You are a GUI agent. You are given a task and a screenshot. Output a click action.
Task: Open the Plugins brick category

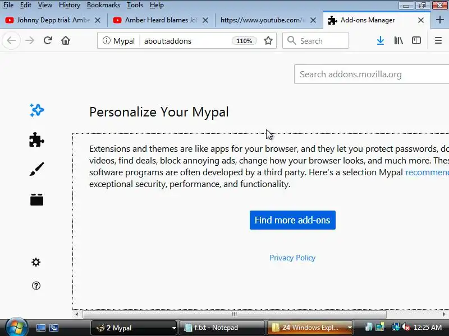pyautogui.click(x=36, y=199)
